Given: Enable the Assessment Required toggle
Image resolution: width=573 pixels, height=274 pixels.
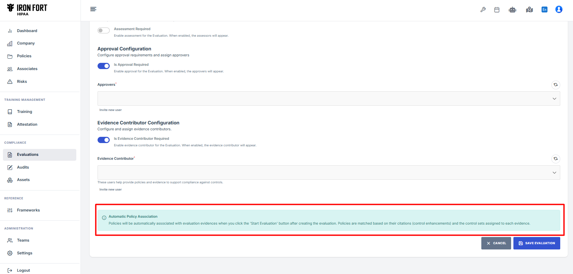Looking at the screenshot, I should pos(103,30).
